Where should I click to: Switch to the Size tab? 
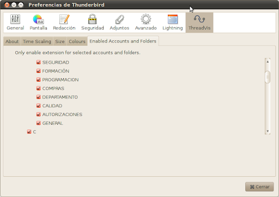coord(60,41)
